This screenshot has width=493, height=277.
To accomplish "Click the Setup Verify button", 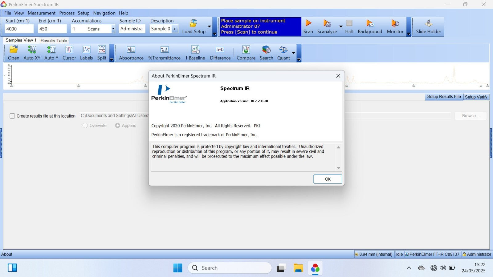I will [x=476, y=97].
